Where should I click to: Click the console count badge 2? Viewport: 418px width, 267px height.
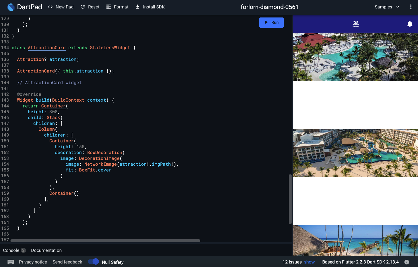tap(23, 250)
